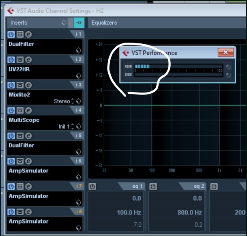The image size is (247, 236).
Task: Toggle power for insert i6 AmpSimulator
Action: coord(11,161)
